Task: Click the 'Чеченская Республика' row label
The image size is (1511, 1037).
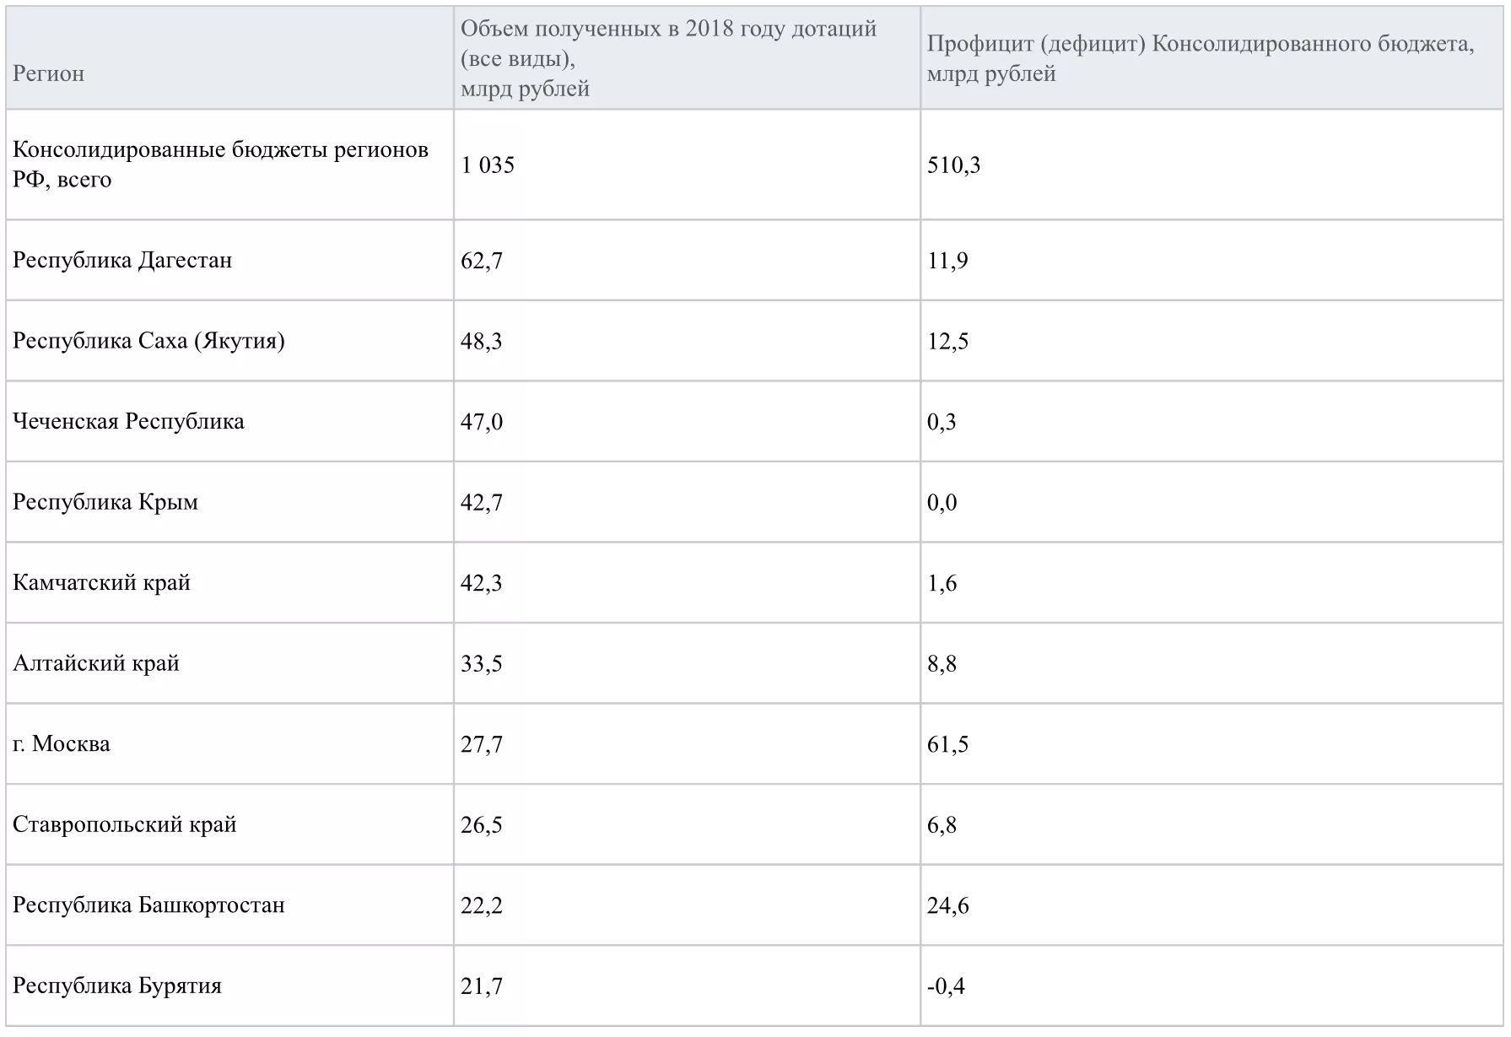Action: (x=128, y=421)
